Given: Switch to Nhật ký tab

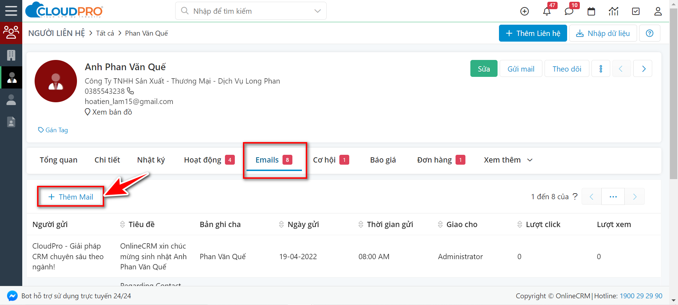Looking at the screenshot, I should click(x=151, y=160).
